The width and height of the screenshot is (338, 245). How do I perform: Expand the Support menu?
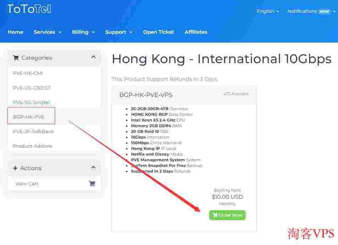click(119, 32)
